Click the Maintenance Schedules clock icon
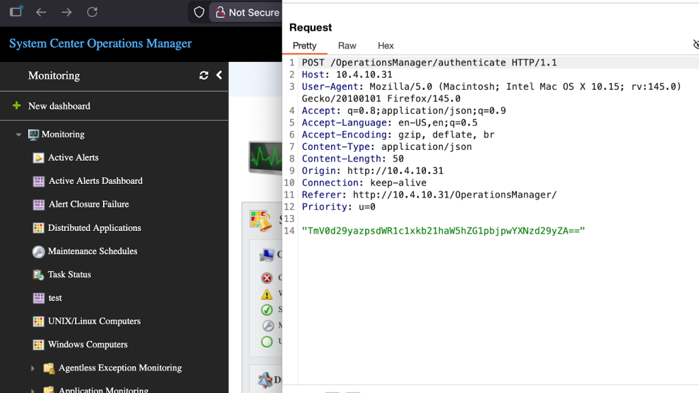Screen dimensions: 699x393 click(x=39, y=251)
